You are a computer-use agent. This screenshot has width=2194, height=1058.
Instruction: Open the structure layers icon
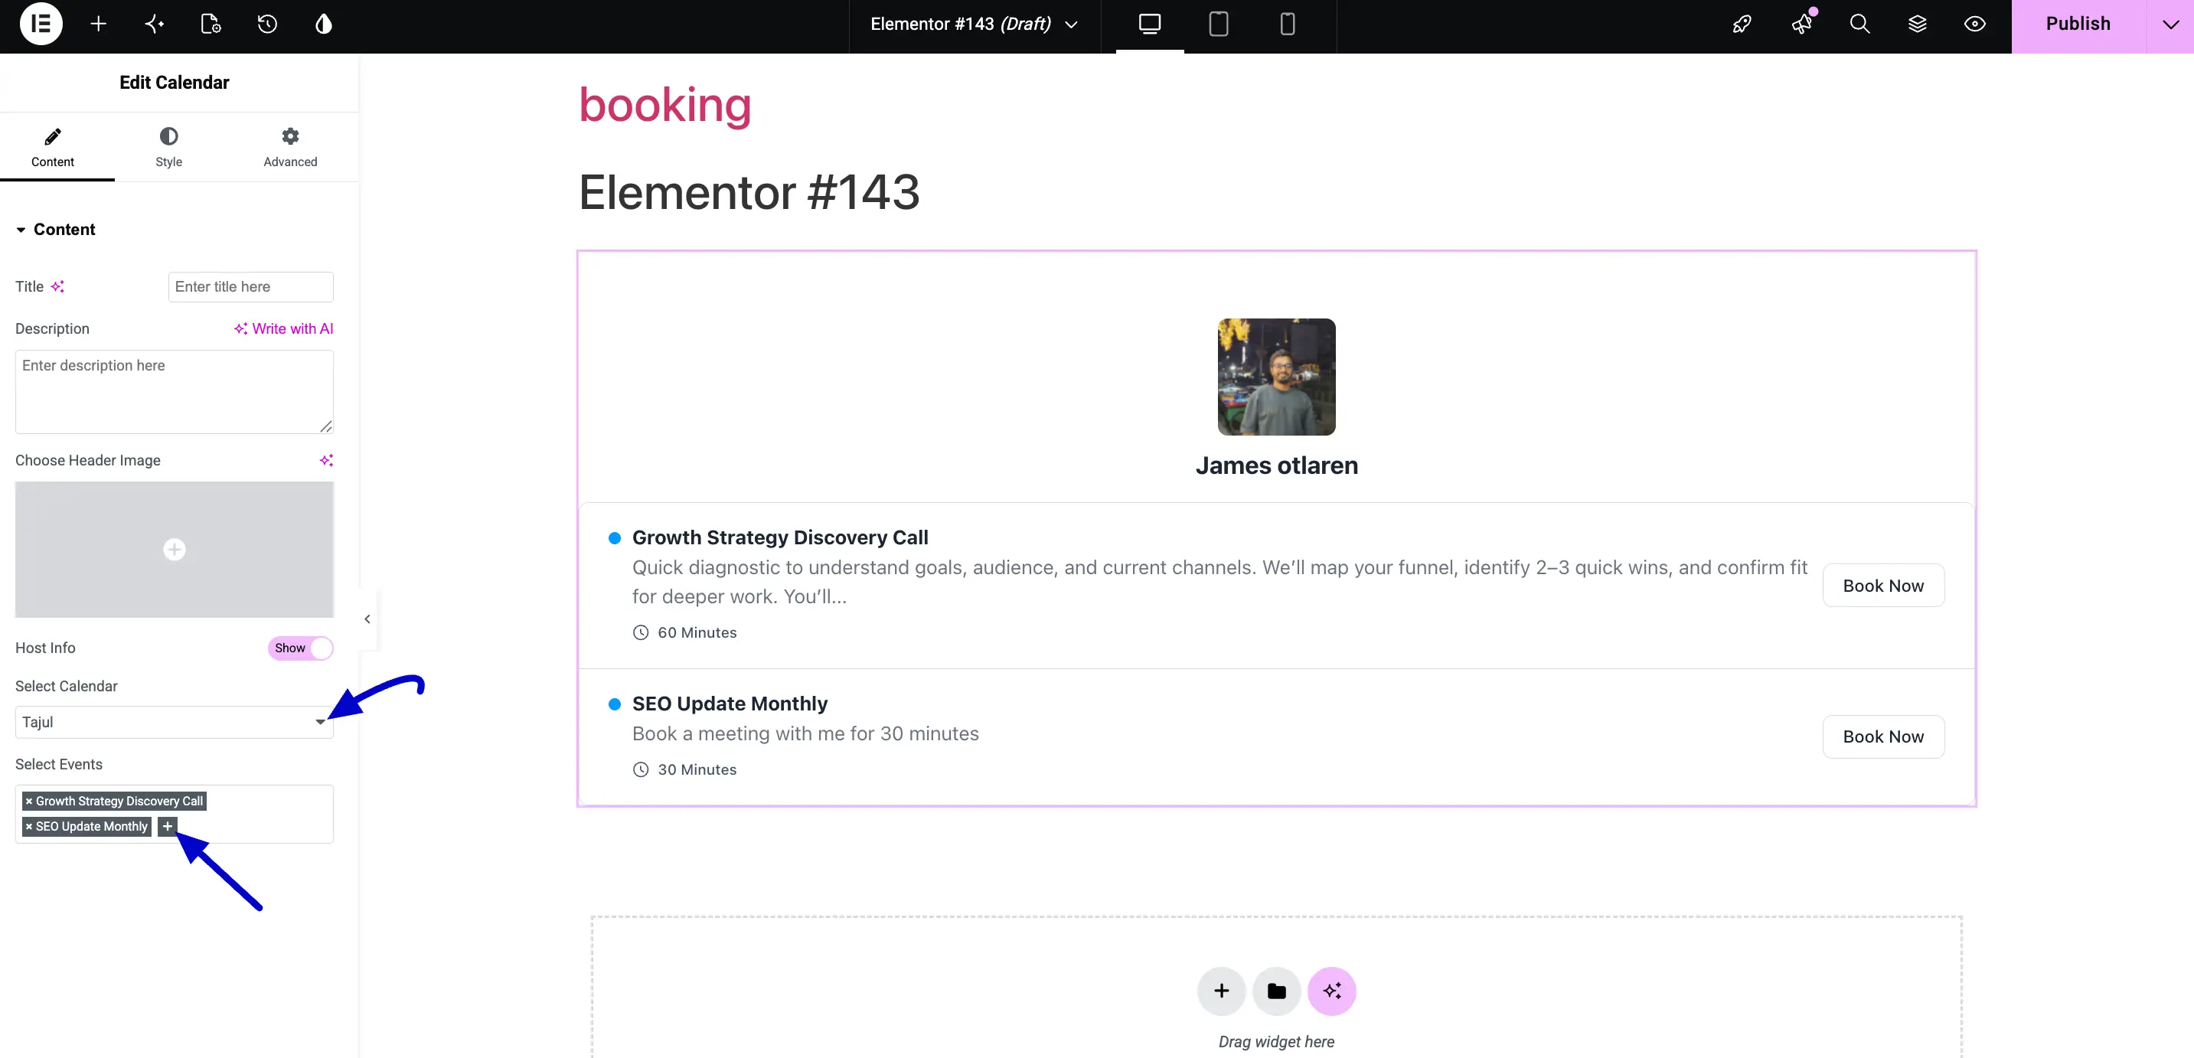point(1917,24)
